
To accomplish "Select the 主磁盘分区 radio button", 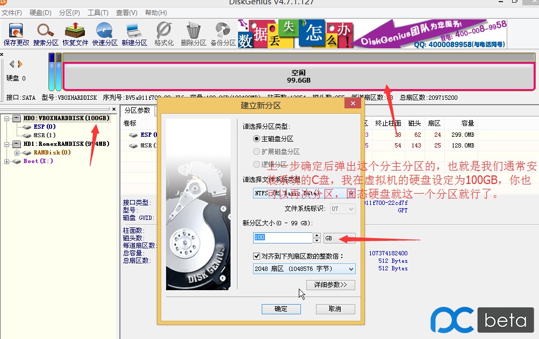I will click(x=257, y=138).
